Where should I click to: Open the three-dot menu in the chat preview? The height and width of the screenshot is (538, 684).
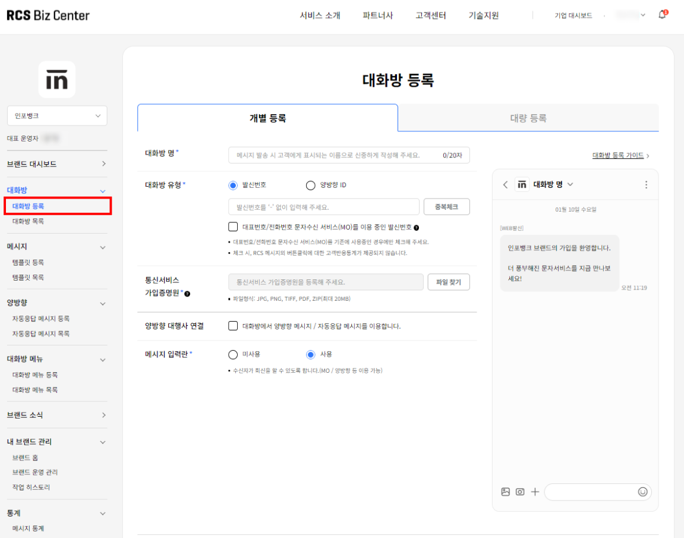tap(646, 184)
